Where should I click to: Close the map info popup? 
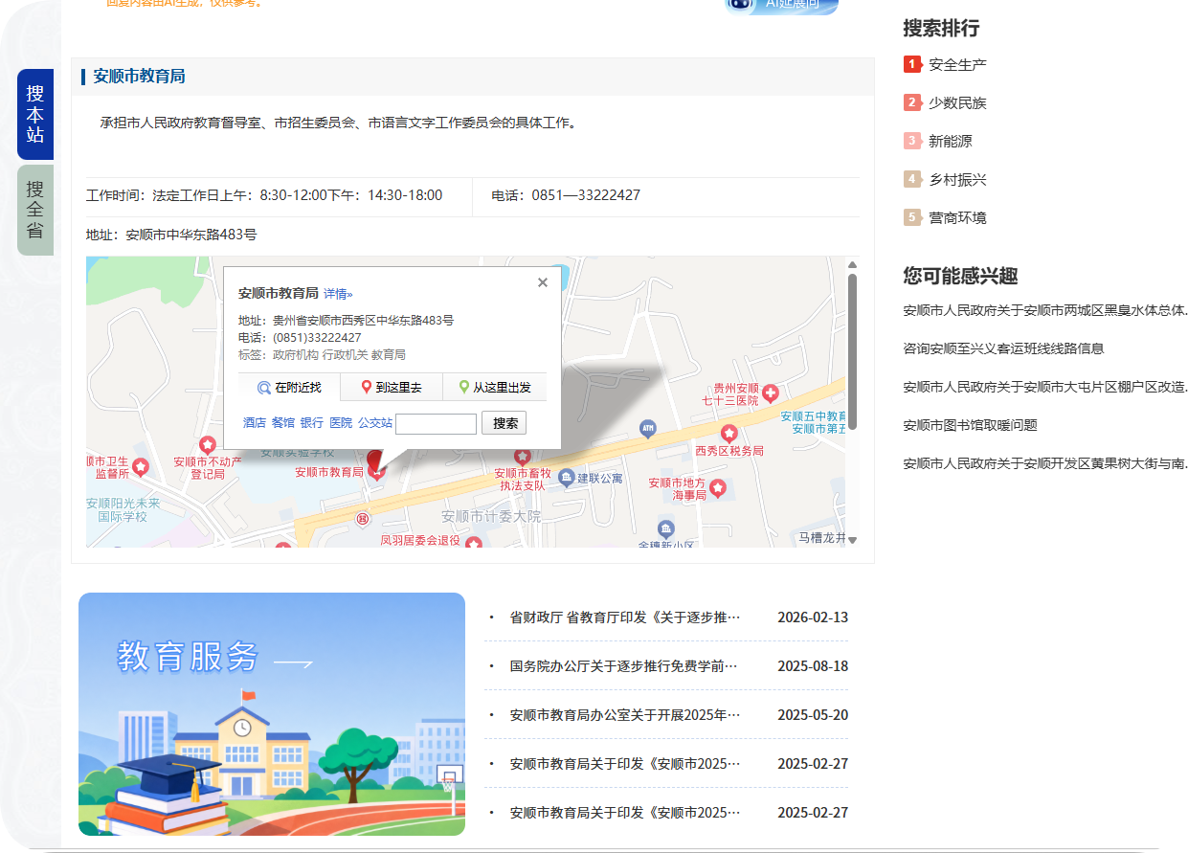(x=543, y=281)
